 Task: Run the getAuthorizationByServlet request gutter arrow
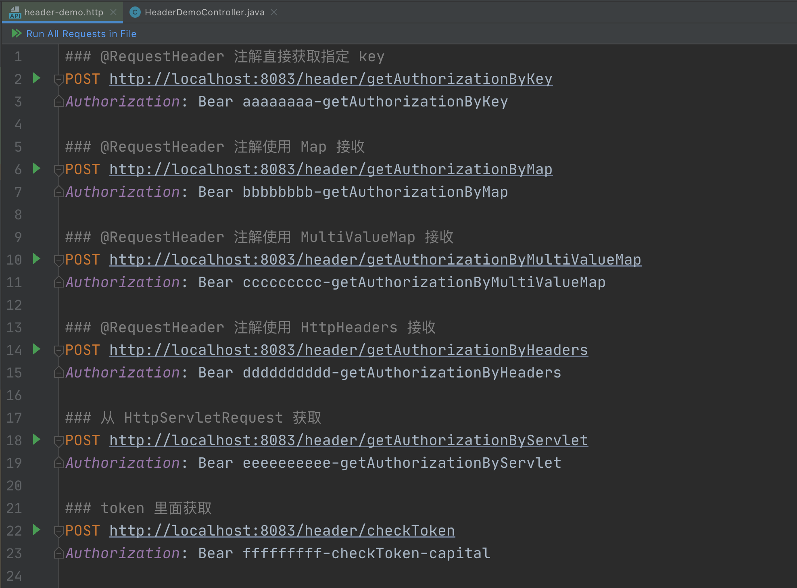36,440
